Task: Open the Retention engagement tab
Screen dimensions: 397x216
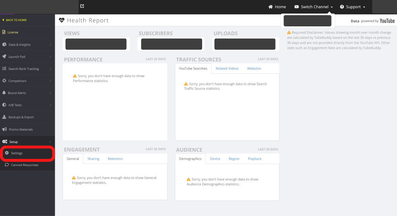Action: [115, 159]
